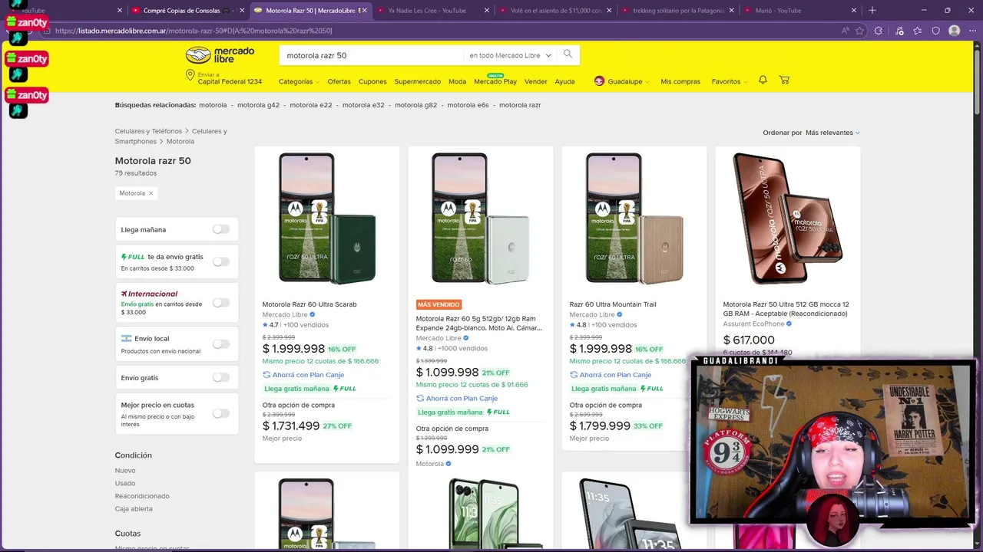The image size is (983, 552).
Task: Open Celulares y Teléfonos breadcrumb
Action: coord(148,131)
